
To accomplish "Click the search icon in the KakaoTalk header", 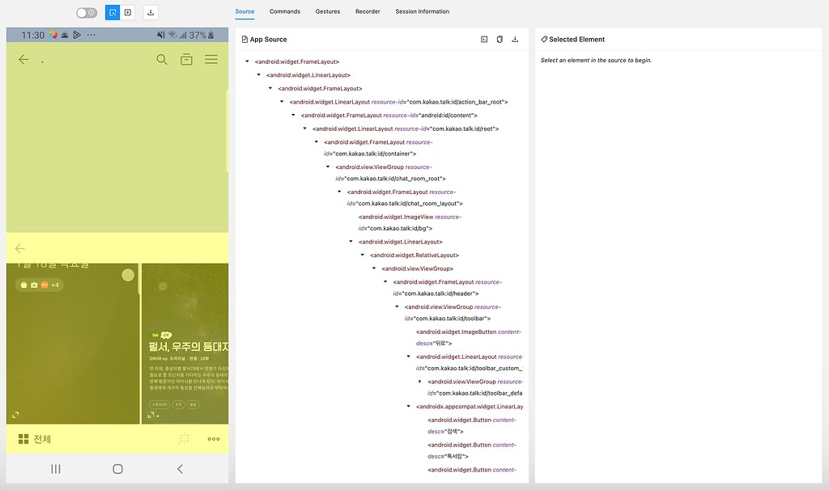I will (x=162, y=59).
